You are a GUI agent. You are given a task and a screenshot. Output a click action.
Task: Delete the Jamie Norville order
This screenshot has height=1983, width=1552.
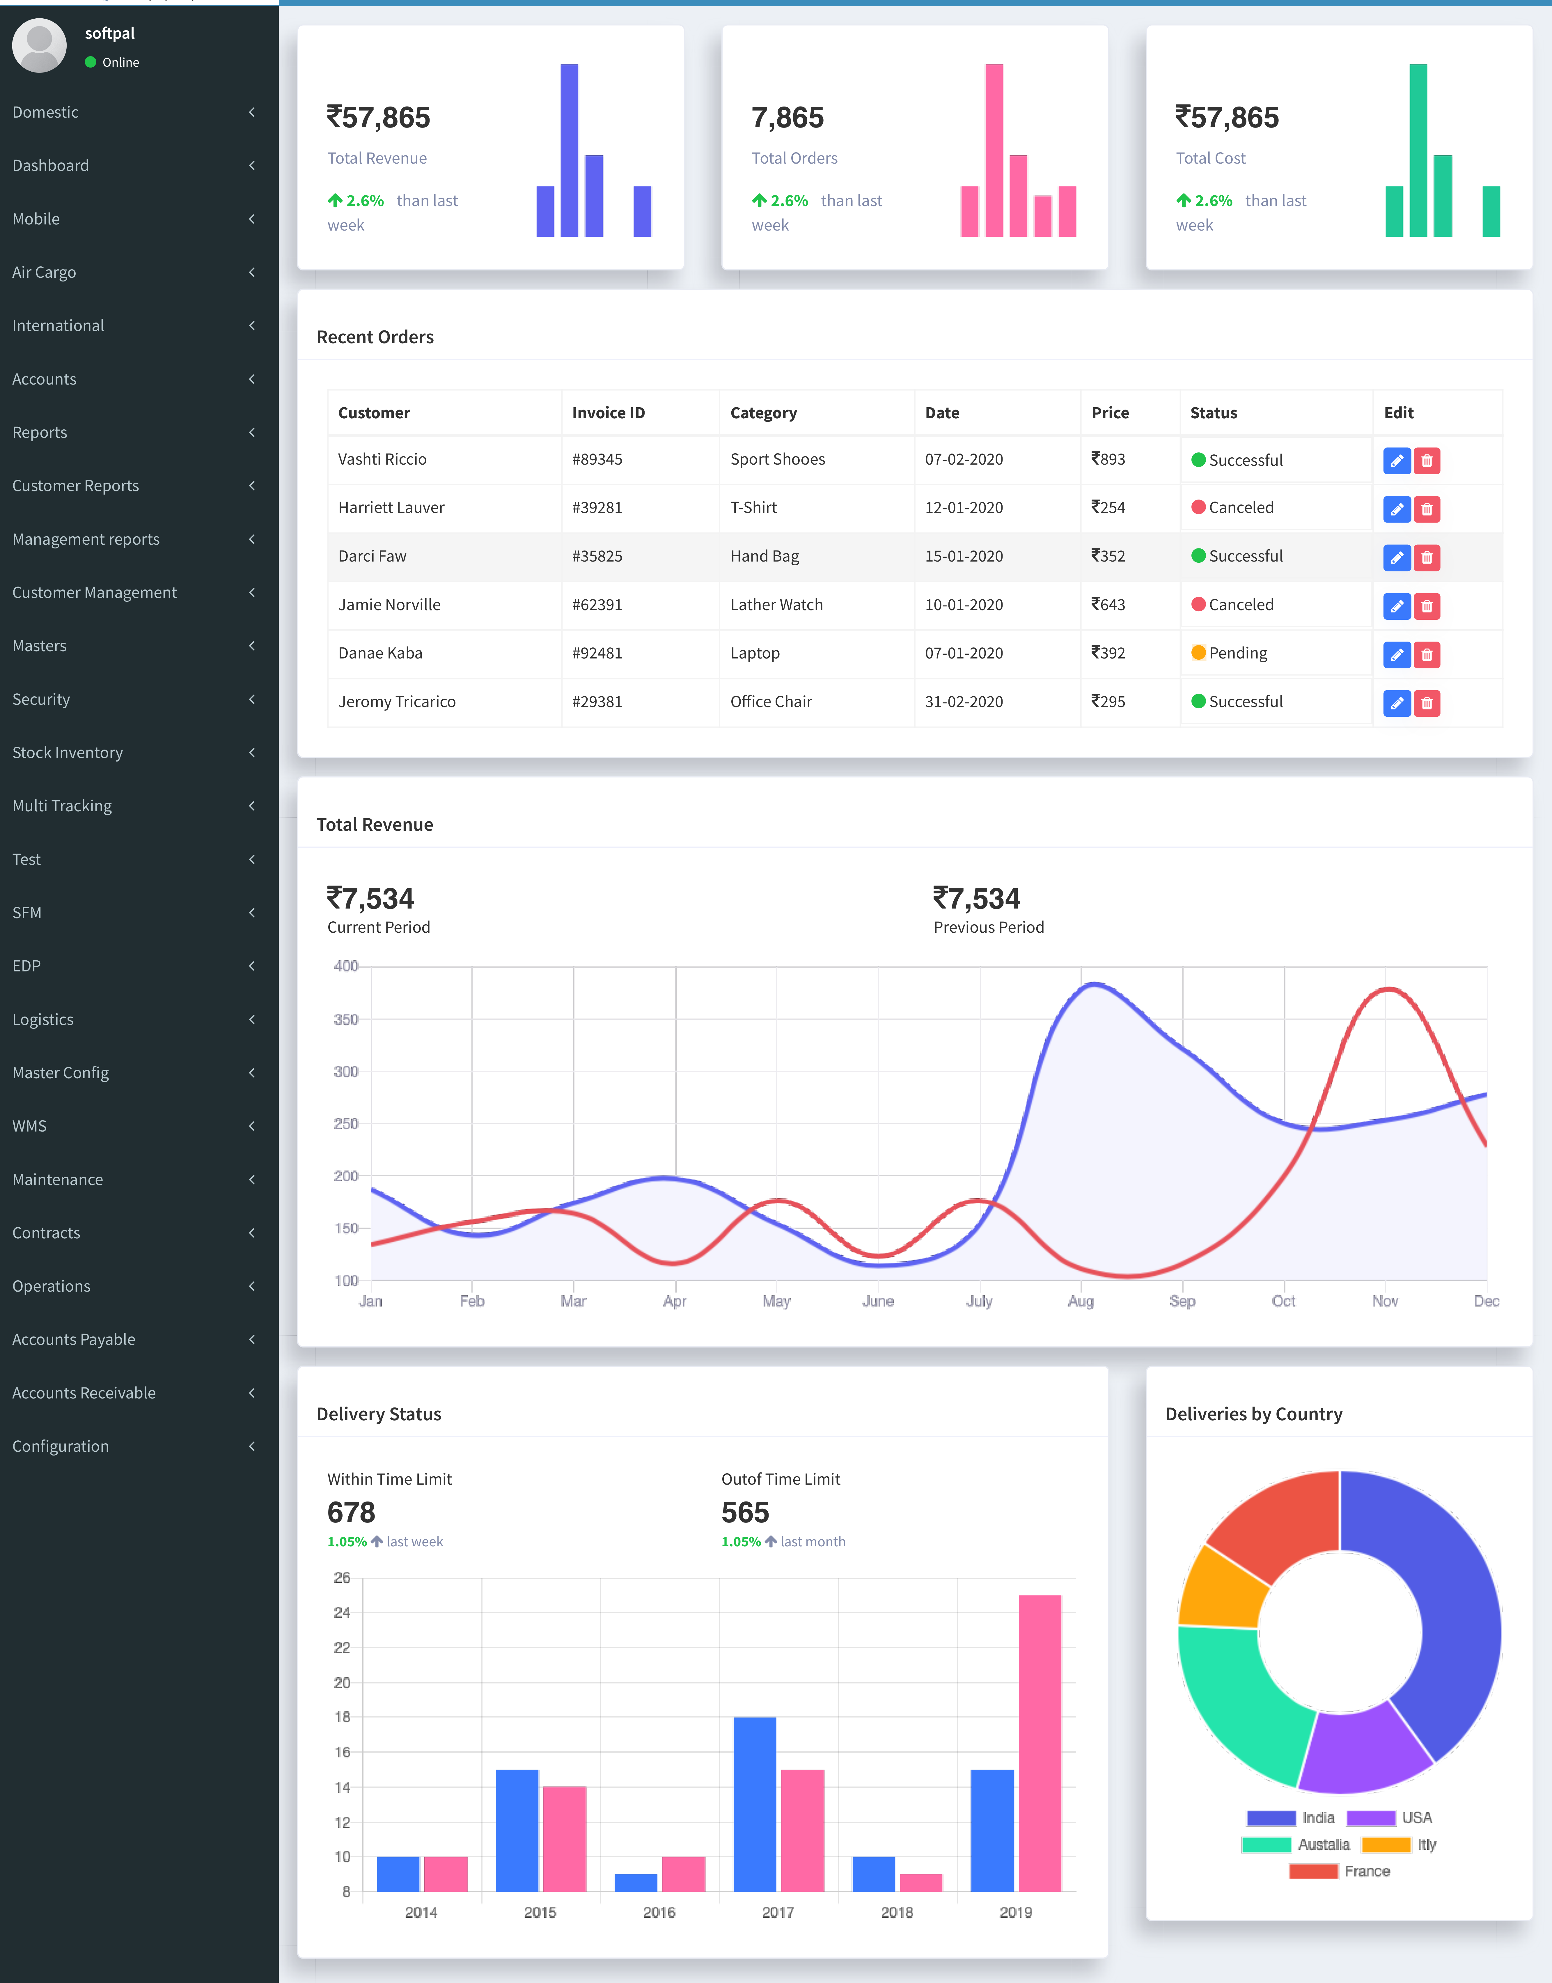coord(1427,606)
